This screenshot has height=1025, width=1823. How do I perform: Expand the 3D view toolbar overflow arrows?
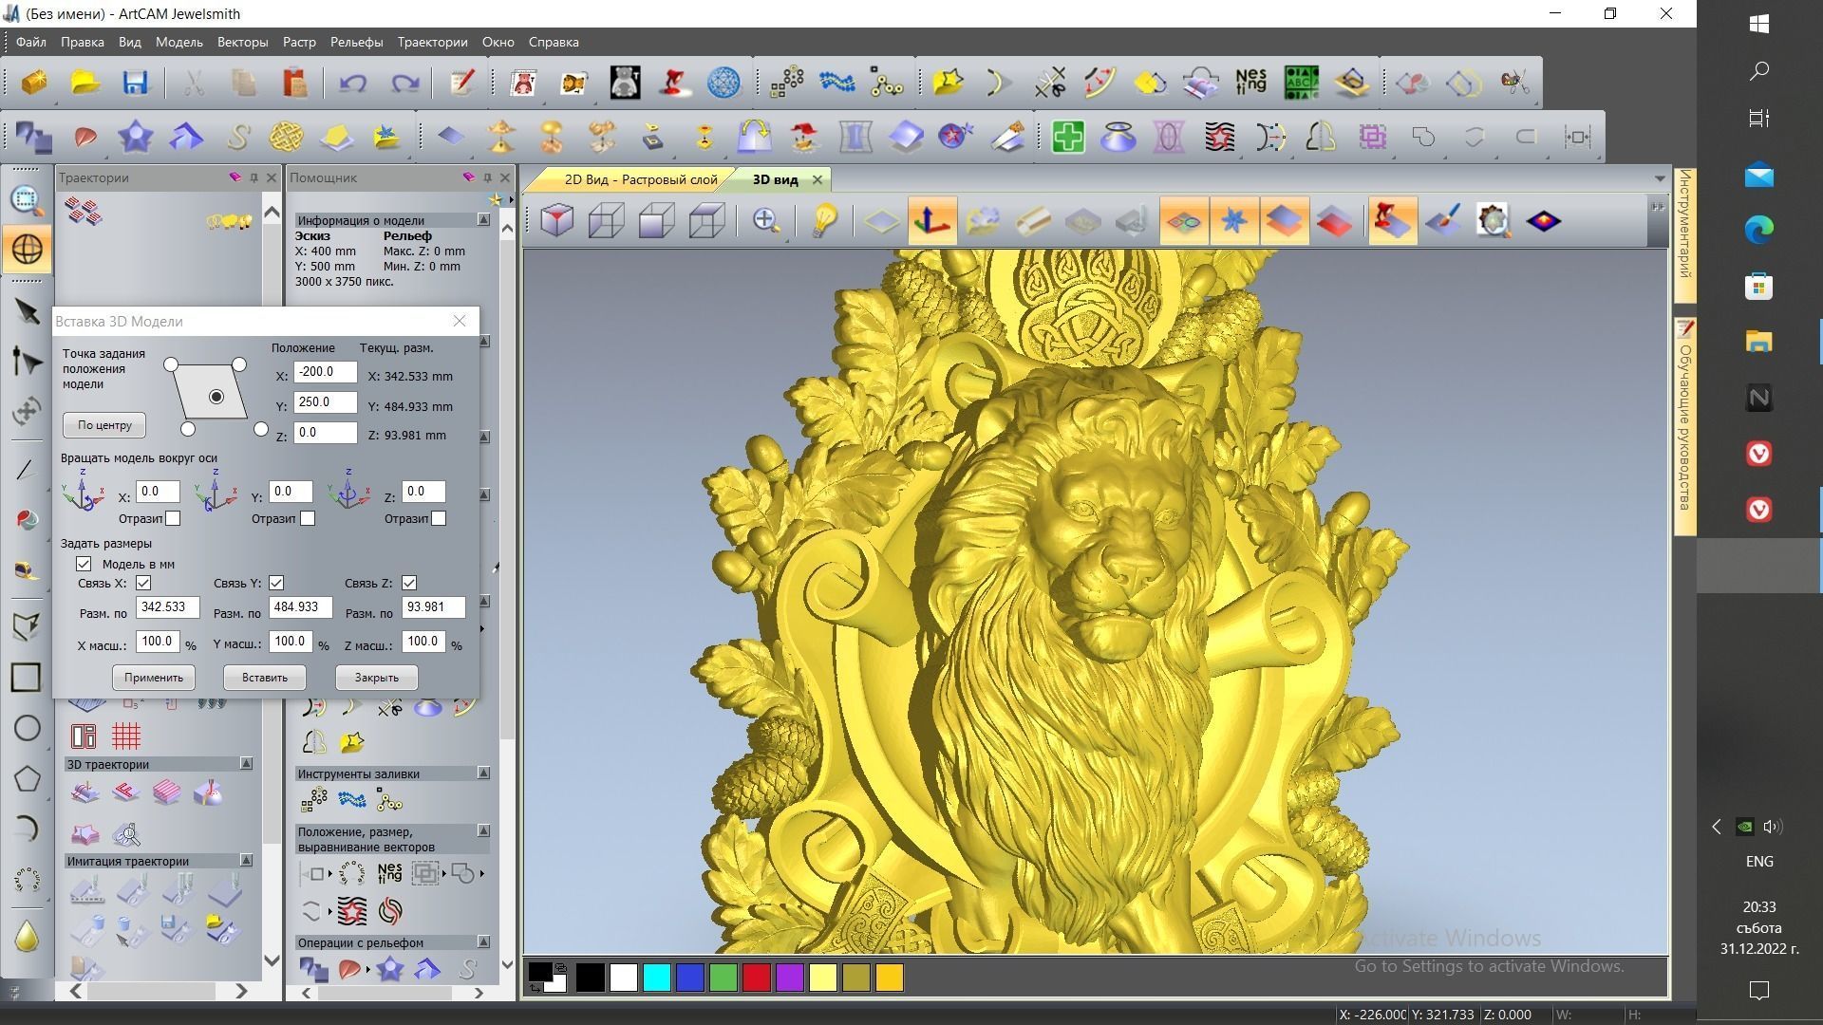point(1658,207)
